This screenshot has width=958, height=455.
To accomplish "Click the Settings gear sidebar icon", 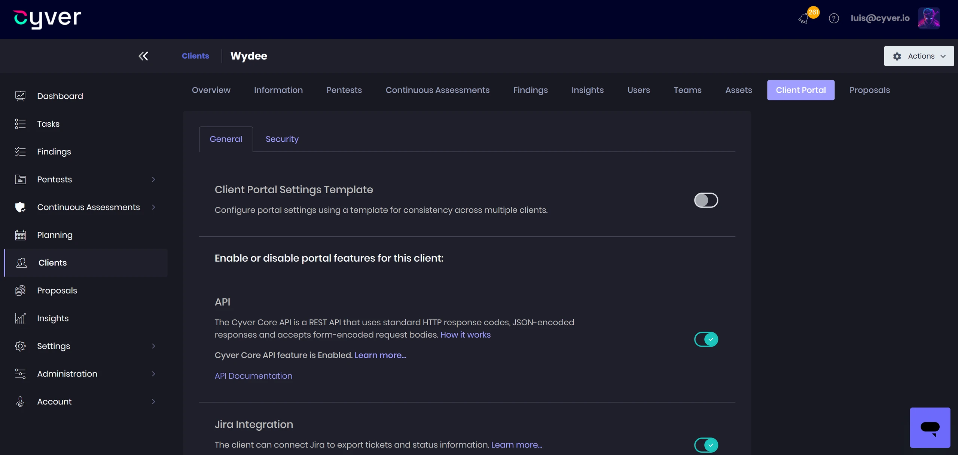I will click(20, 346).
